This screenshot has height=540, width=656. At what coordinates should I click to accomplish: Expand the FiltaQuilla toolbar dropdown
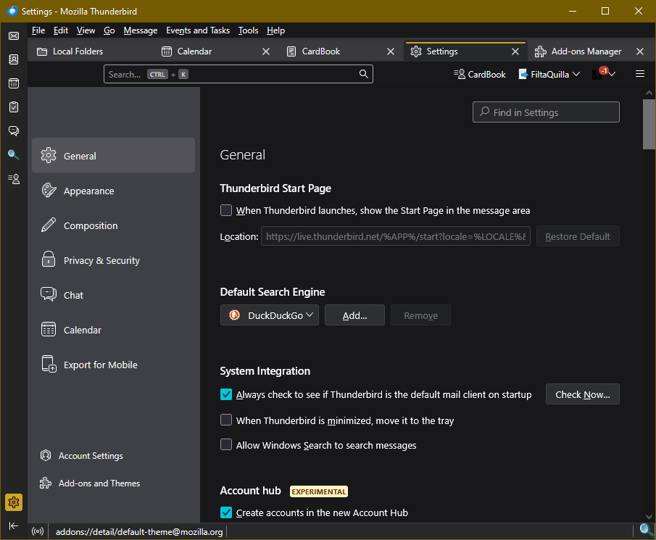[549, 74]
